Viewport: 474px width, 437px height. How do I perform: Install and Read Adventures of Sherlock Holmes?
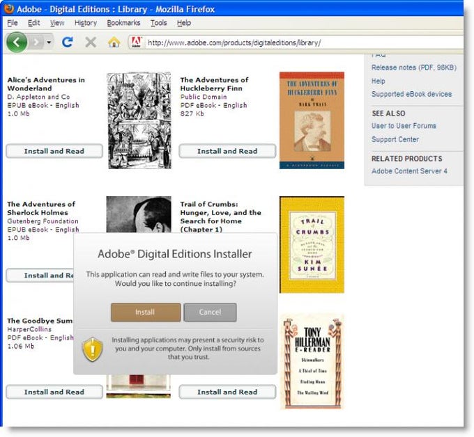(40, 276)
